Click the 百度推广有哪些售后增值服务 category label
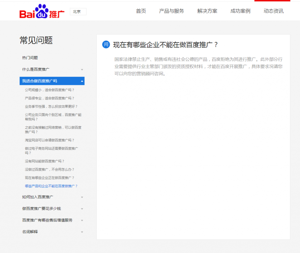300x253 pixels. [47, 220]
